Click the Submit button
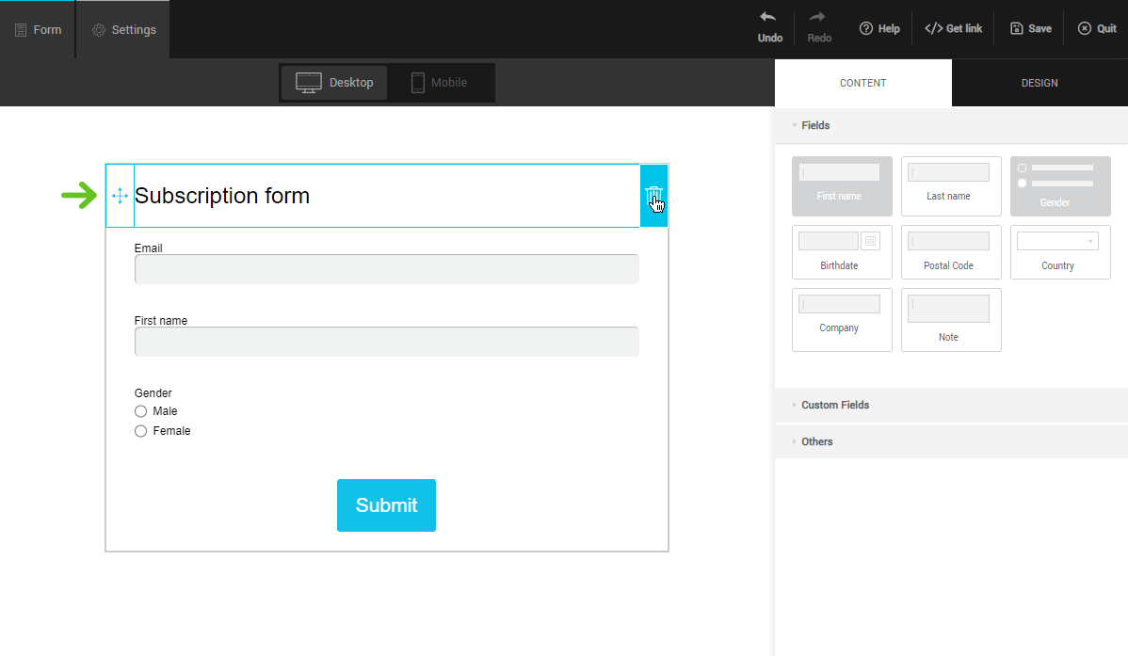Image resolution: width=1128 pixels, height=656 pixels. (x=386, y=505)
